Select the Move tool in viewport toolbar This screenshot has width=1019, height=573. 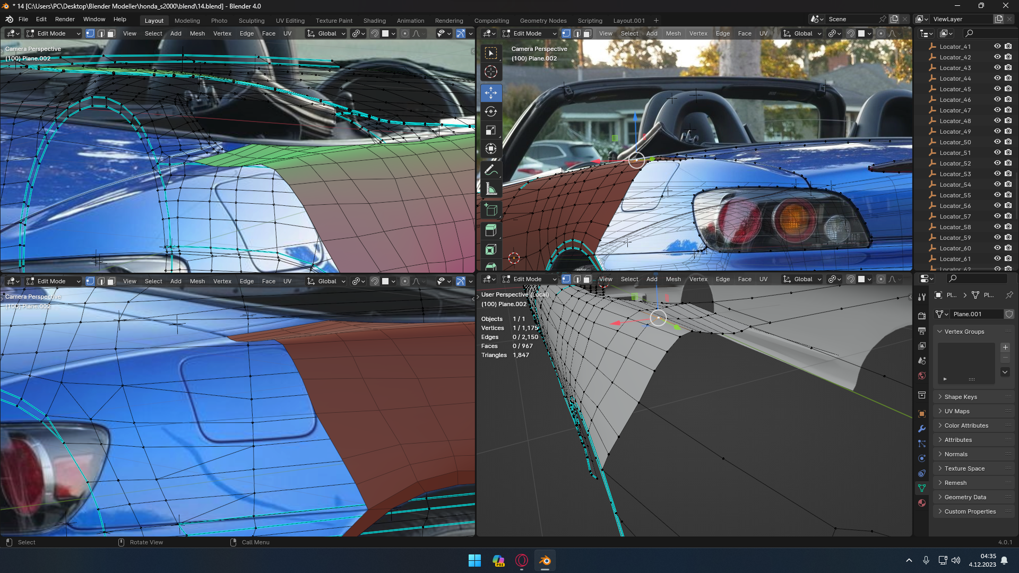(491, 93)
